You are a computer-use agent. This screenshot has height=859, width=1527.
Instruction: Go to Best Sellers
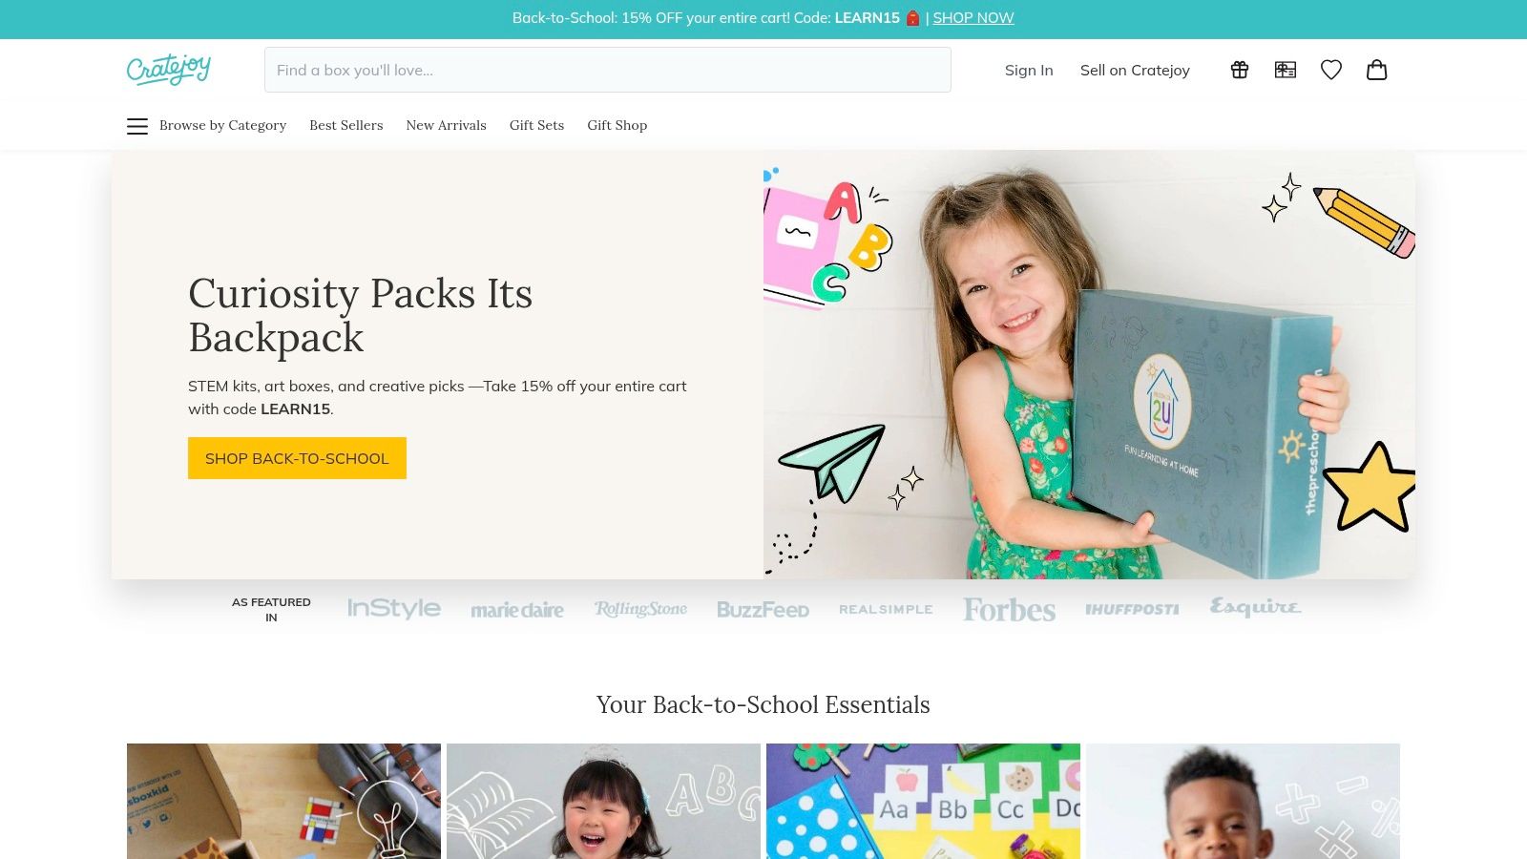tap(345, 125)
